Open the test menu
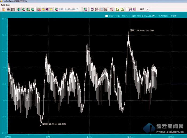This screenshot has height=138, width=187. [x=8, y=5]
